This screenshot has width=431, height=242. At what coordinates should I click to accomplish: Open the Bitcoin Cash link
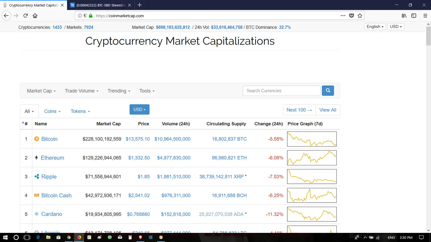(56, 195)
